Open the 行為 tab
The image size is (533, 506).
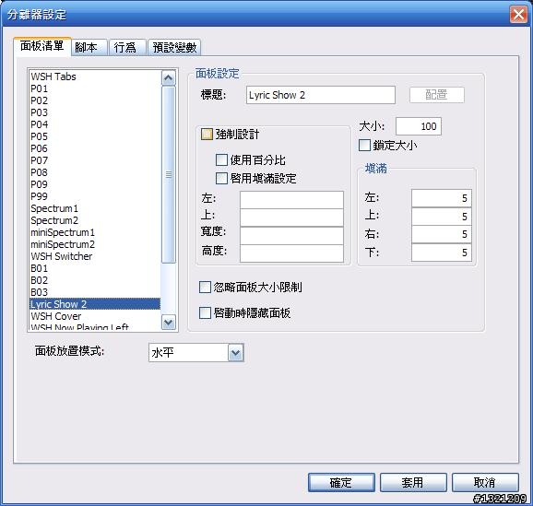(x=127, y=47)
